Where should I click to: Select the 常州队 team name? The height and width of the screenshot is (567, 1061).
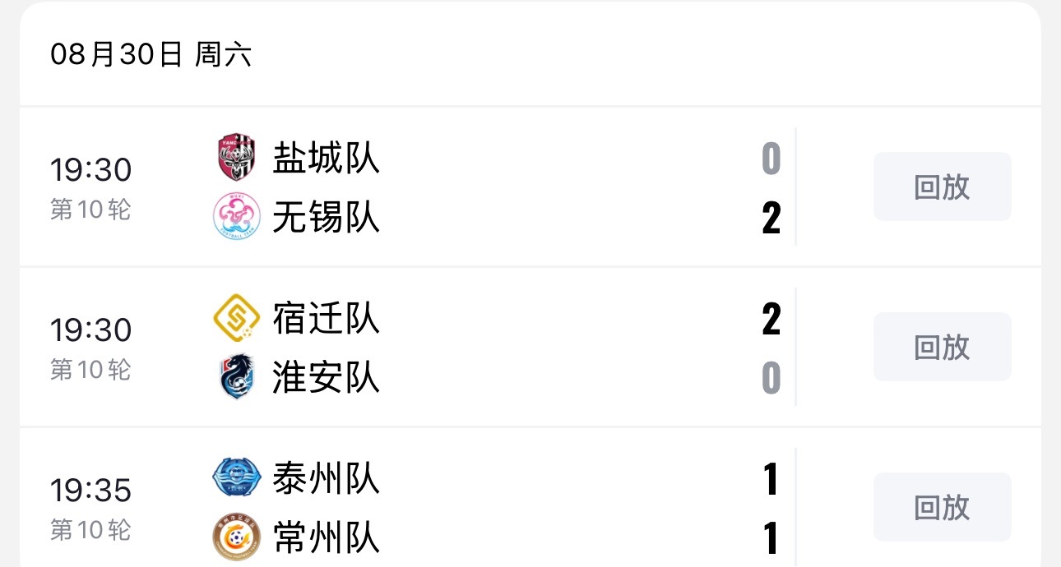(x=327, y=537)
